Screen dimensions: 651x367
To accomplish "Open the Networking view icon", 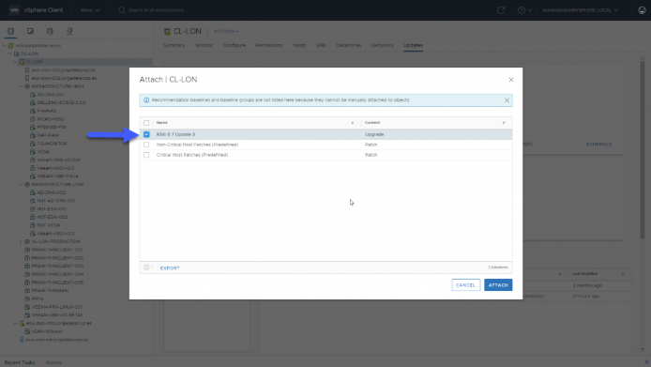I will tap(69, 31).
